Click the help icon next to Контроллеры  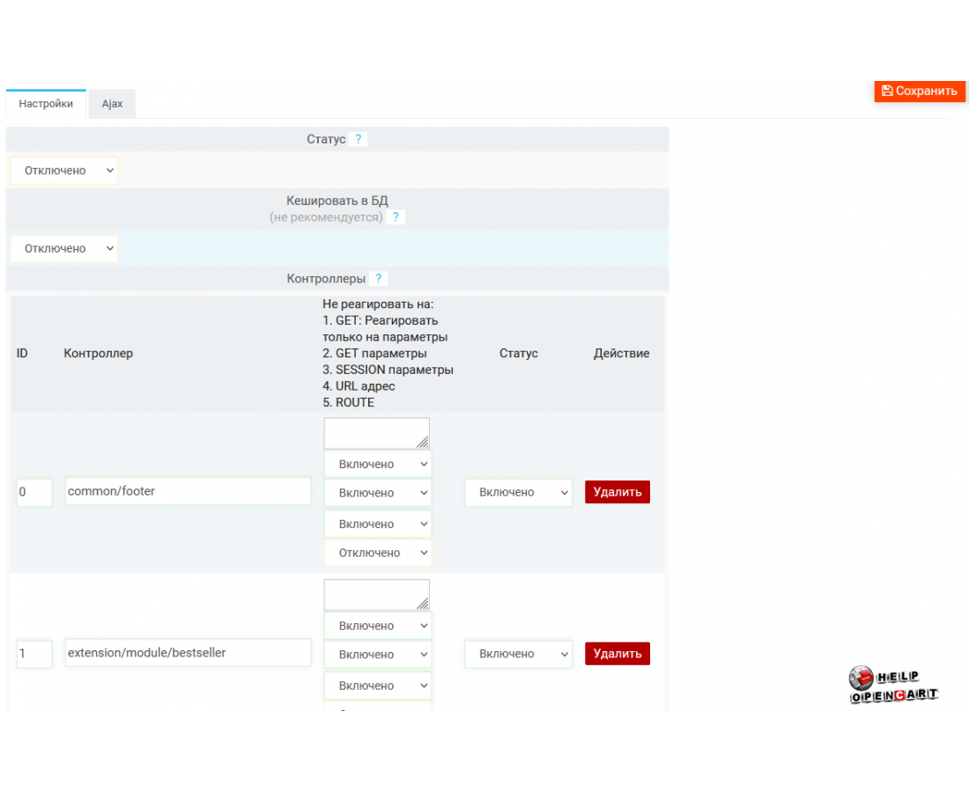coord(378,279)
